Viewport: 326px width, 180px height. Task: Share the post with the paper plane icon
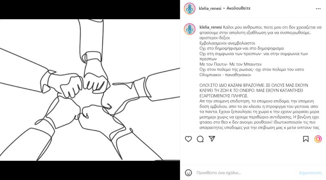point(212,139)
